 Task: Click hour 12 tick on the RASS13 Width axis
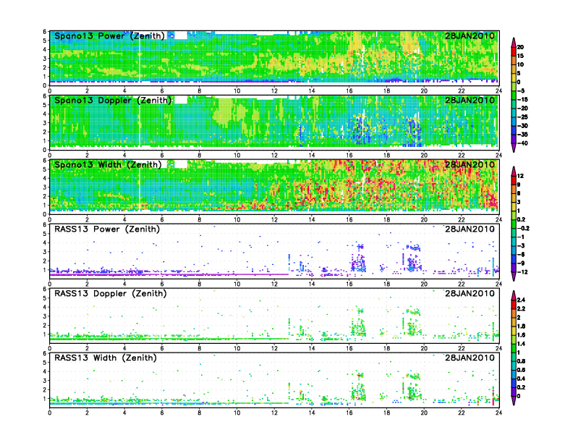[x=275, y=413]
